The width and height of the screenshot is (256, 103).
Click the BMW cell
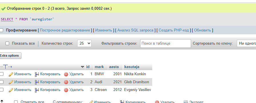99,74
